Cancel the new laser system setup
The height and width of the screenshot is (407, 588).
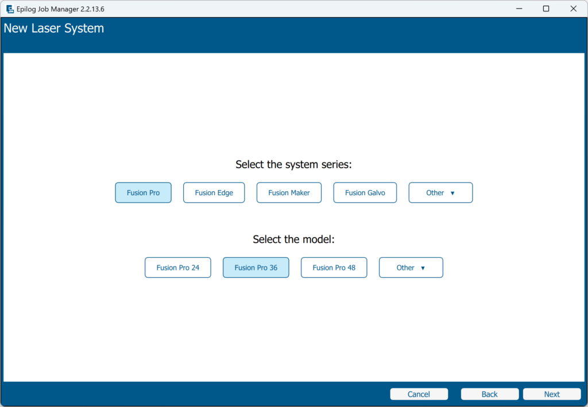[x=419, y=394]
